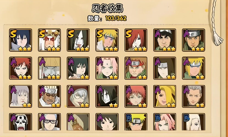The image size is (228, 137).
Task: Open the Neji long-hair A-rank card
Action: (165, 68)
